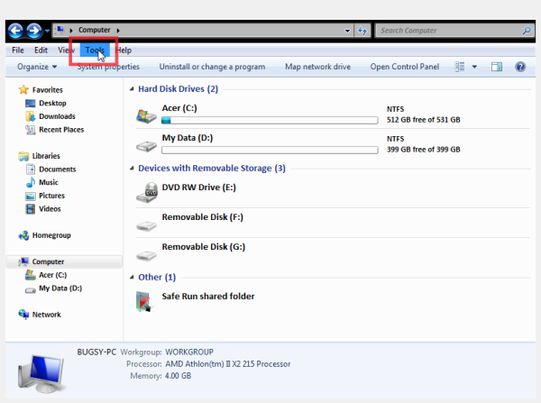This screenshot has width=541, height=403.
Task: Click the AMD Athlon processor text
Action: pos(228,364)
